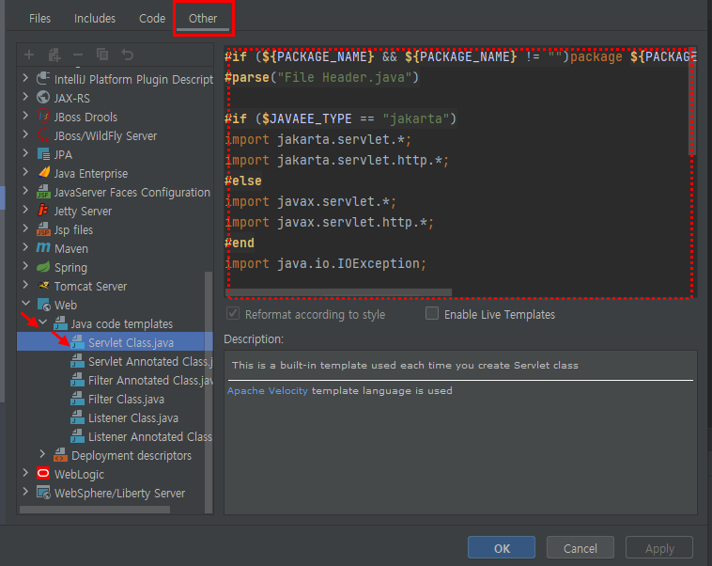Expand the JBoss Drools node
The image size is (712, 566).
tap(25, 116)
